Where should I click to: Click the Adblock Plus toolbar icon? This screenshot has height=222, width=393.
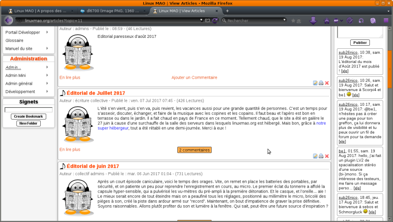(336, 21)
